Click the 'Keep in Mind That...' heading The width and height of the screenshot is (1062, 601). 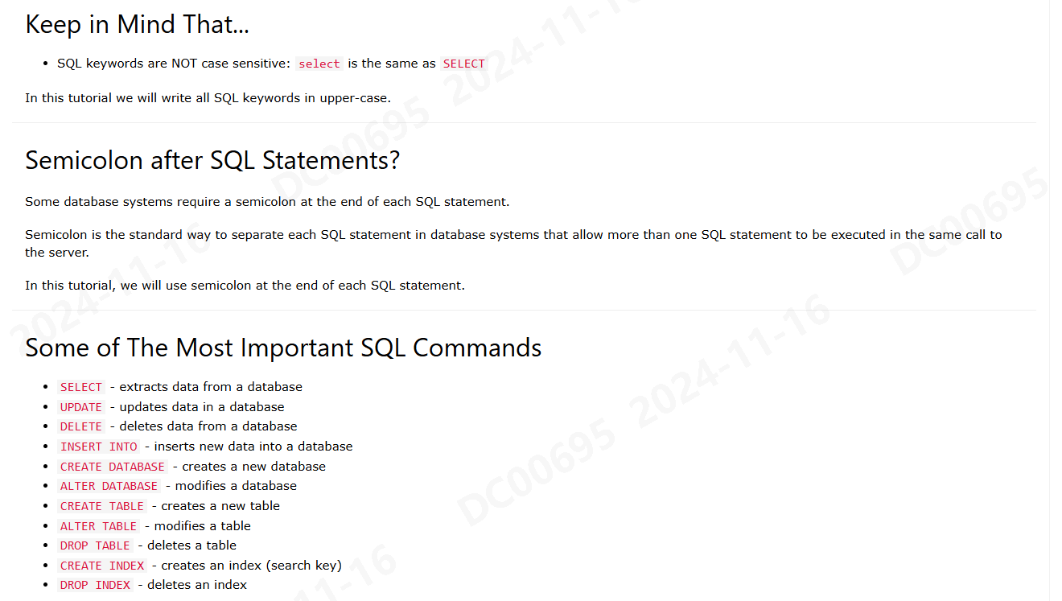[x=138, y=24]
